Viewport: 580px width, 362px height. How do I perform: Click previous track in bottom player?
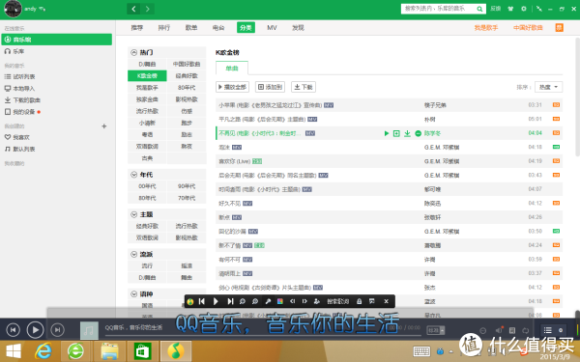pos(13,330)
